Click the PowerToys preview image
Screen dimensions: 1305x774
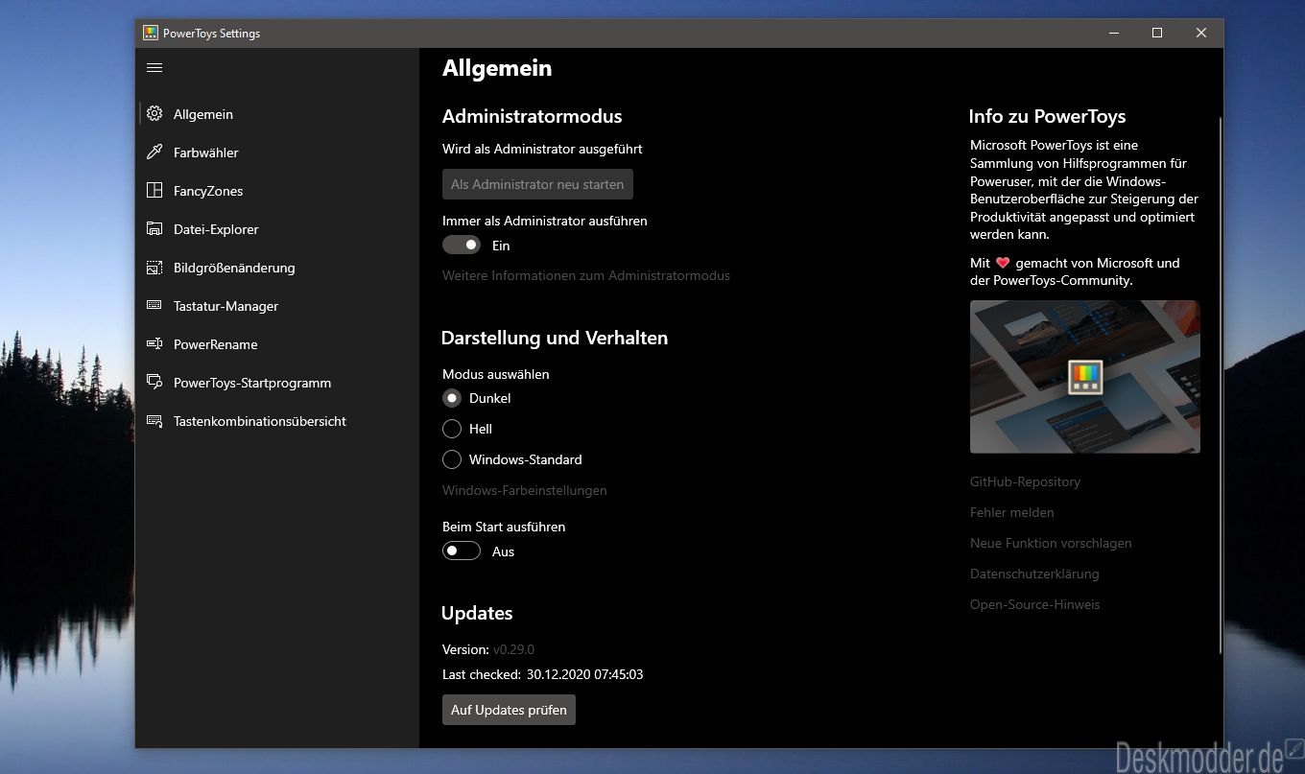coord(1085,377)
